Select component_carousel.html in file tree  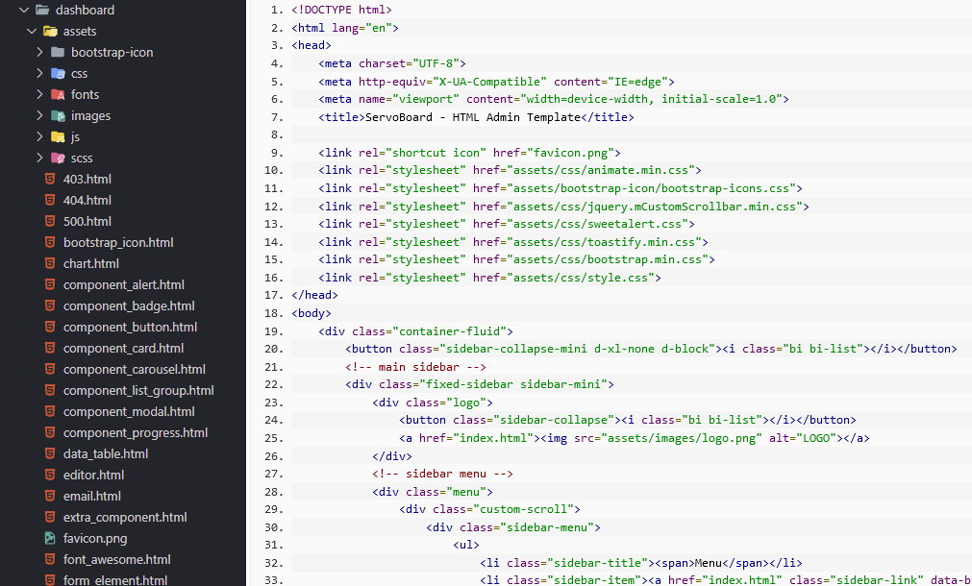pyautogui.click(x=135, y=369)
